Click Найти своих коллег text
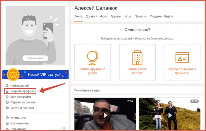This screenshot has width=206, height=131. click(137, 71)
